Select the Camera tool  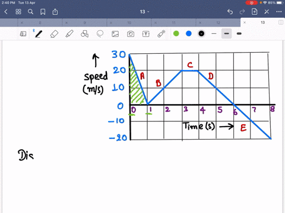point(131,34)
